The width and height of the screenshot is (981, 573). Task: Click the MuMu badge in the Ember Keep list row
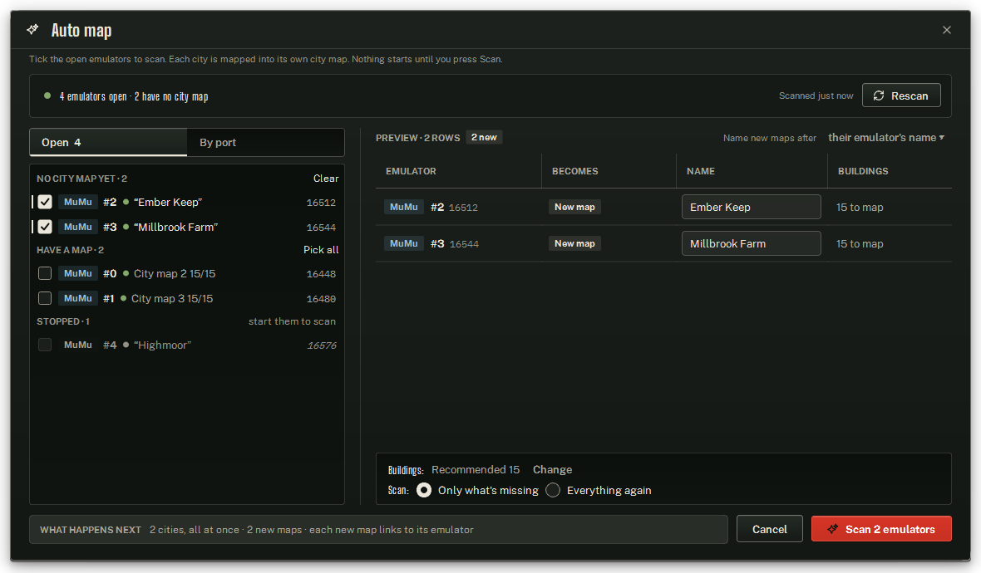[77, 202]
